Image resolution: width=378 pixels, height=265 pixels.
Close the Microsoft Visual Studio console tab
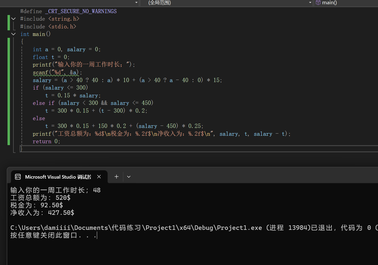coord(99,176)
